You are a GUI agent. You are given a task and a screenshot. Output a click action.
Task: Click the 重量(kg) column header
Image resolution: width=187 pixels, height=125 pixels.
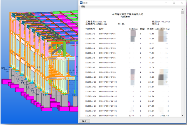click(x=165, y=29)
